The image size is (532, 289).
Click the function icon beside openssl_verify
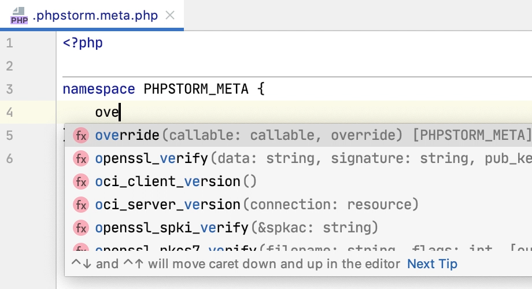82,158
